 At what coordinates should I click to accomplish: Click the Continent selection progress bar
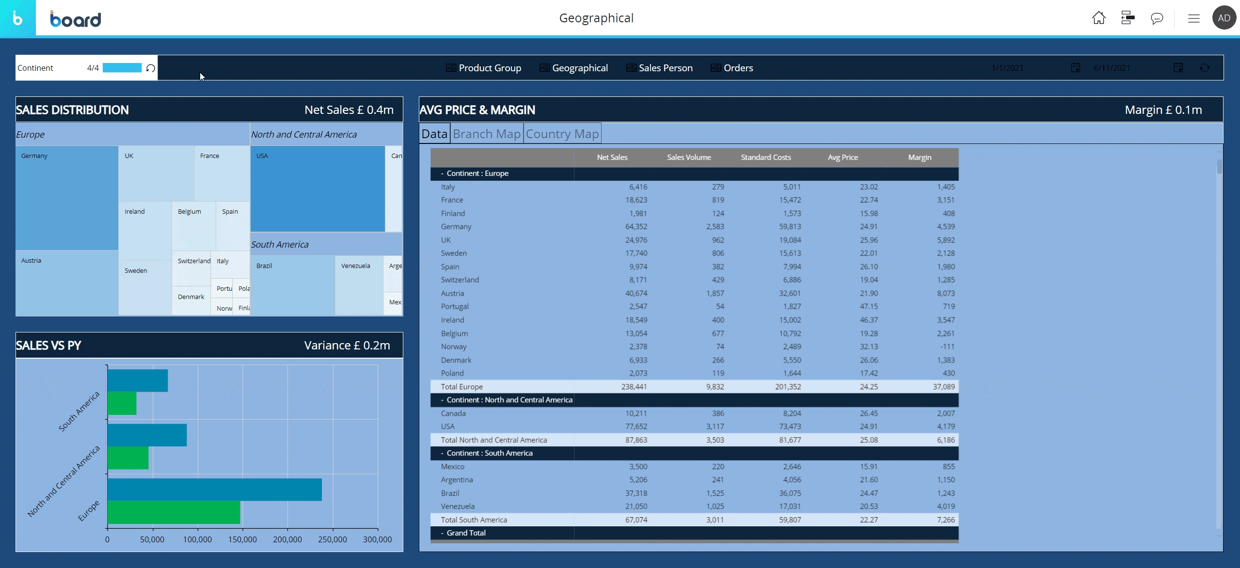click(122, 68)
